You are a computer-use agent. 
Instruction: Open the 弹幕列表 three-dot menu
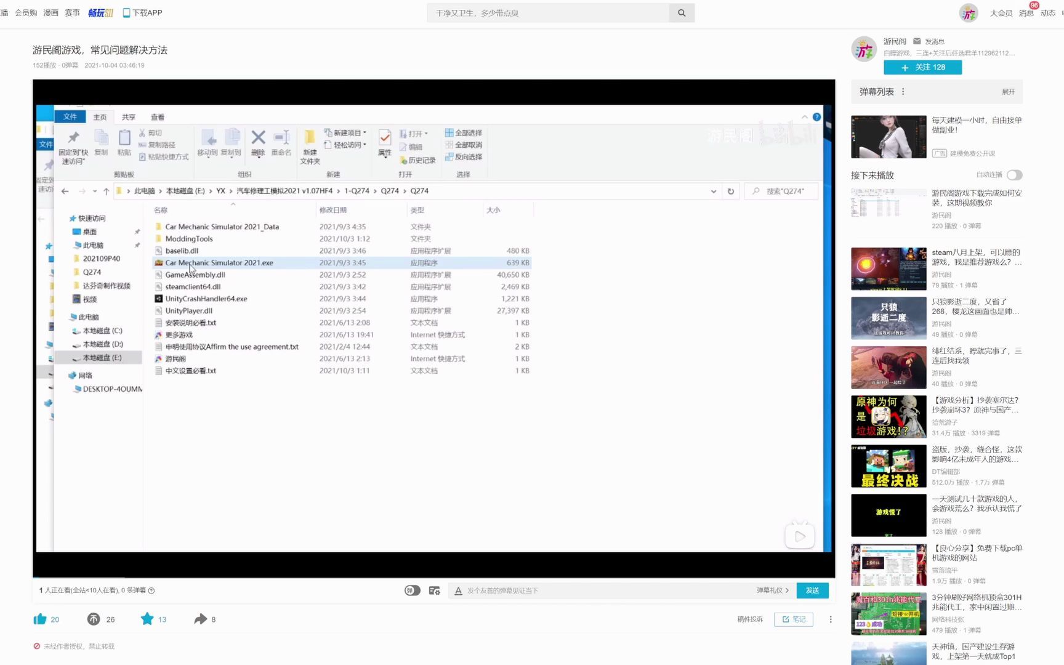[x=903, y=92]
